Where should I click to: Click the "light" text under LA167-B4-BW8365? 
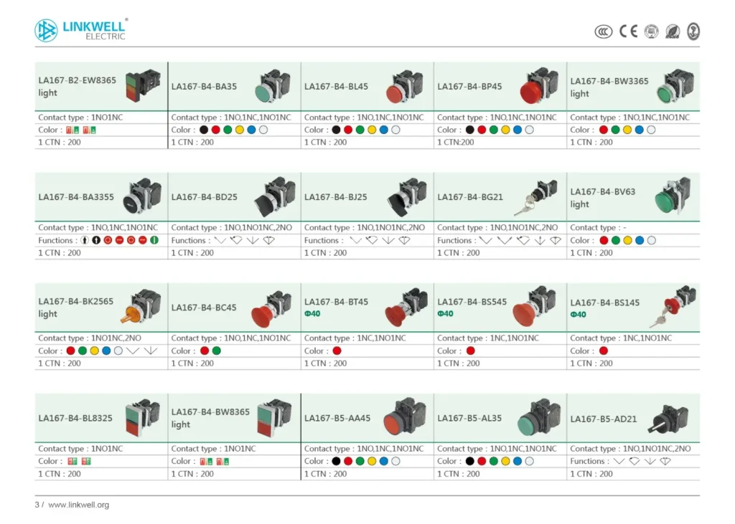tap(180, 424)
